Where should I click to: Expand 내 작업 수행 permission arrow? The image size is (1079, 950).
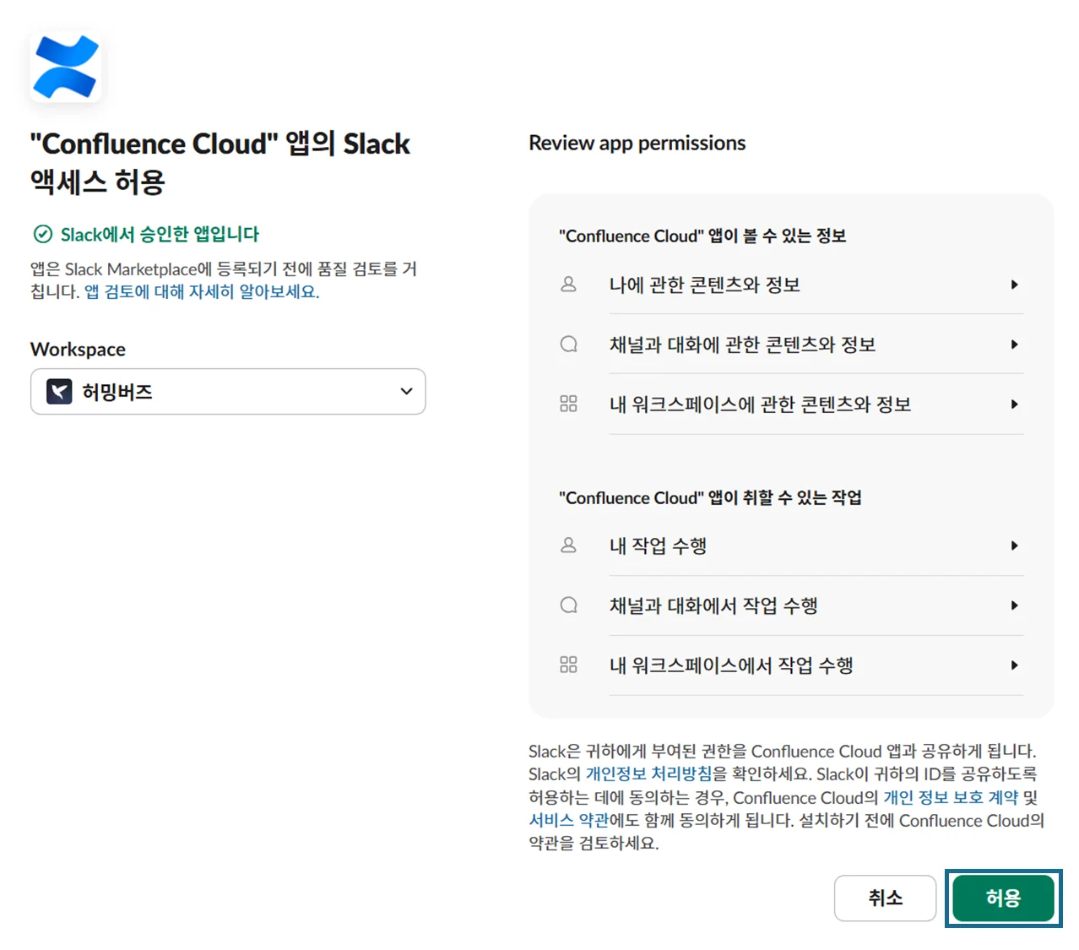point(1014,546)
